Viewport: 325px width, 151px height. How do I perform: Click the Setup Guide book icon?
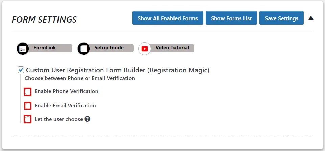coord(84,49)
